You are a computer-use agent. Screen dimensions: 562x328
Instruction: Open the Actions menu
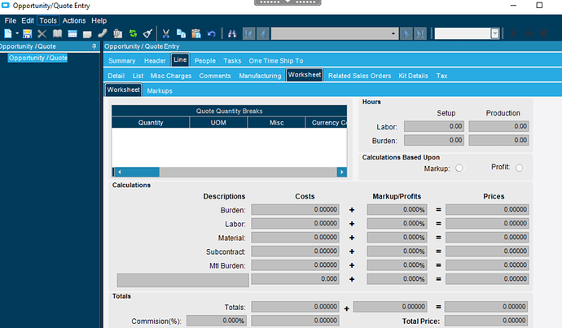tap(74, 21)
